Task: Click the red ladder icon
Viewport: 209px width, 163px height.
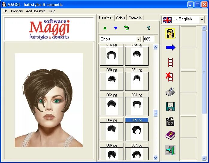Action: click(170, 62)
